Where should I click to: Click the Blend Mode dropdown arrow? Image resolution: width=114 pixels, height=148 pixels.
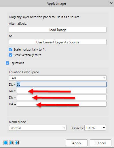coord(64,128)
